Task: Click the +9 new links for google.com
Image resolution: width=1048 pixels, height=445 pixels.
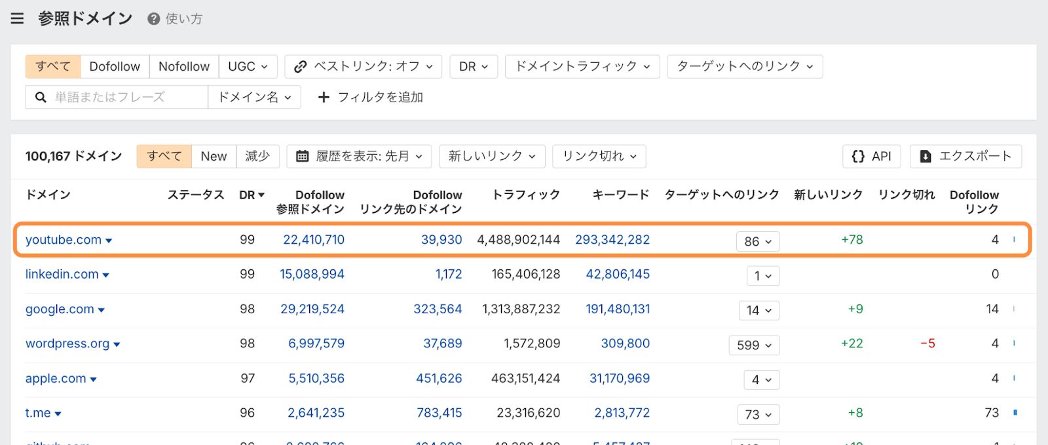Action: point(855,309)
